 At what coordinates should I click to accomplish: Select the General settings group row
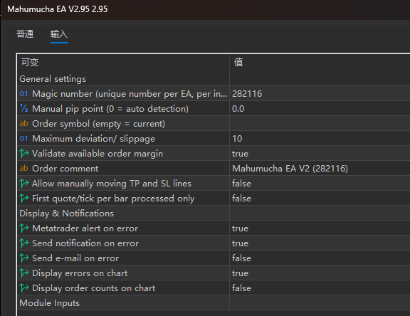(x=214, y=79)
